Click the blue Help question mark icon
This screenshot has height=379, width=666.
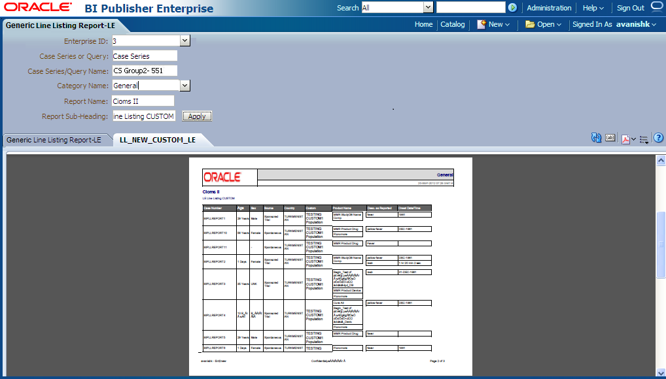[x=658, y=138]
